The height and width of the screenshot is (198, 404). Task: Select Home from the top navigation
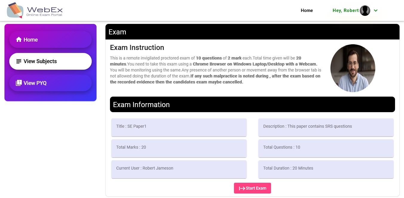tap(307, 10)
